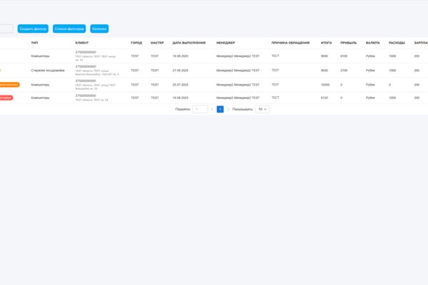
Task: Sort by the ПРИБЫЛЬ column header
Action: 348,43
